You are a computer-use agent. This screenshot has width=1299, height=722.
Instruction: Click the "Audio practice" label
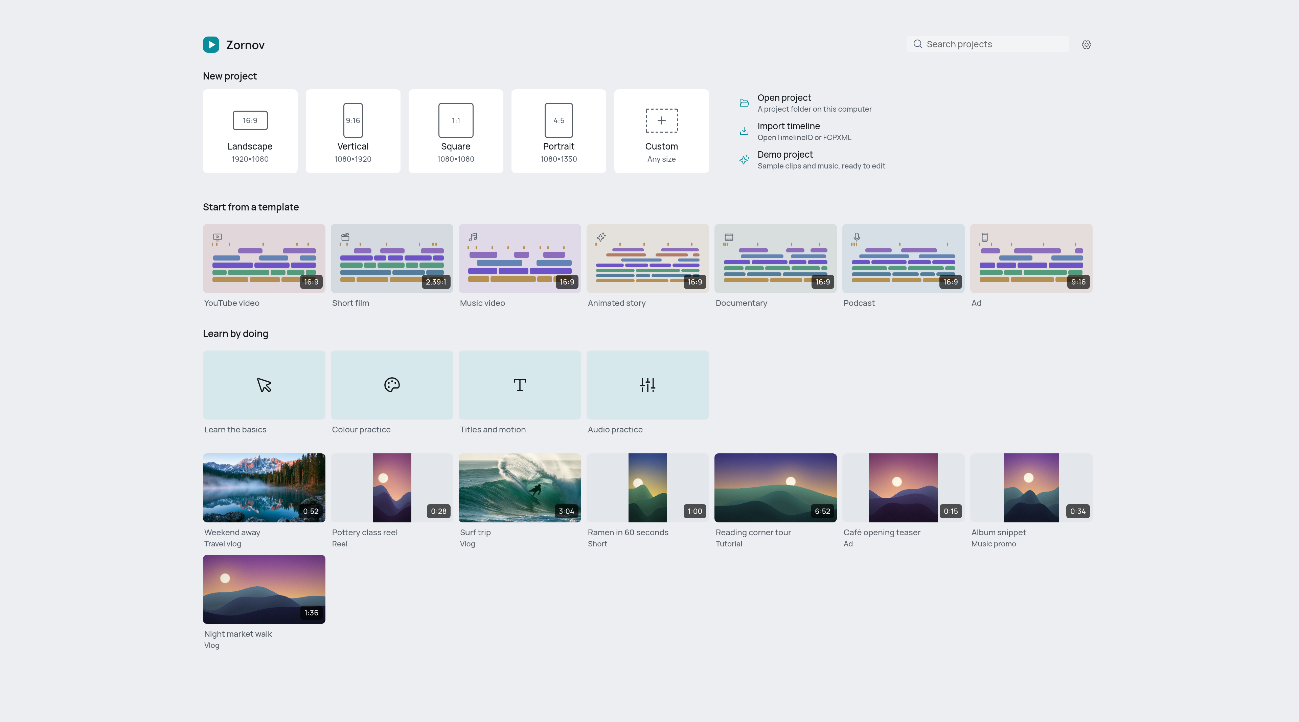point(615,430)
